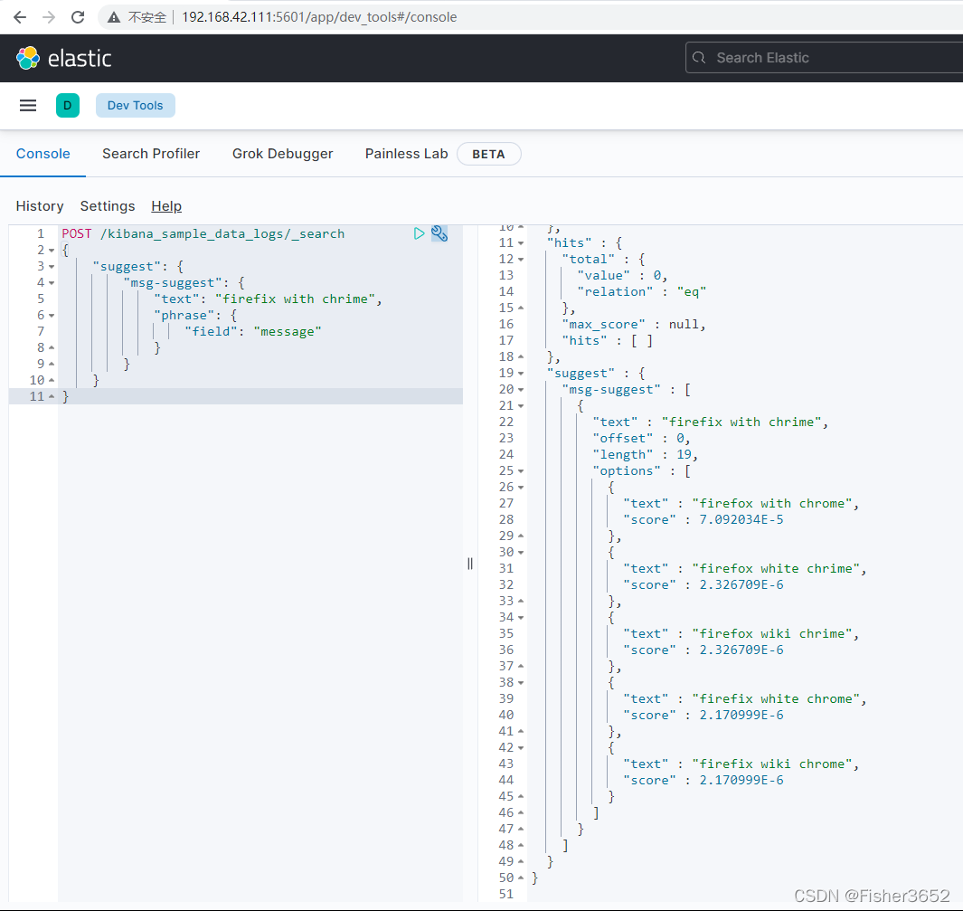Collapse the "phrase" block at request line 6
This screenshot has width=963, height=911.
(52, 316)
